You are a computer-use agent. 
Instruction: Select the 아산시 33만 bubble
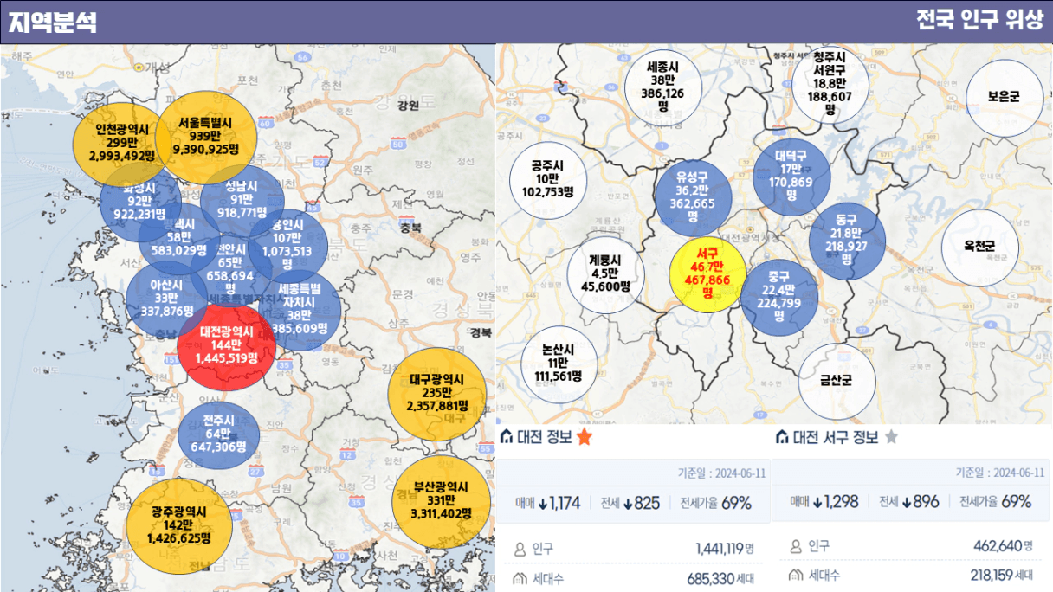point(165,299)
